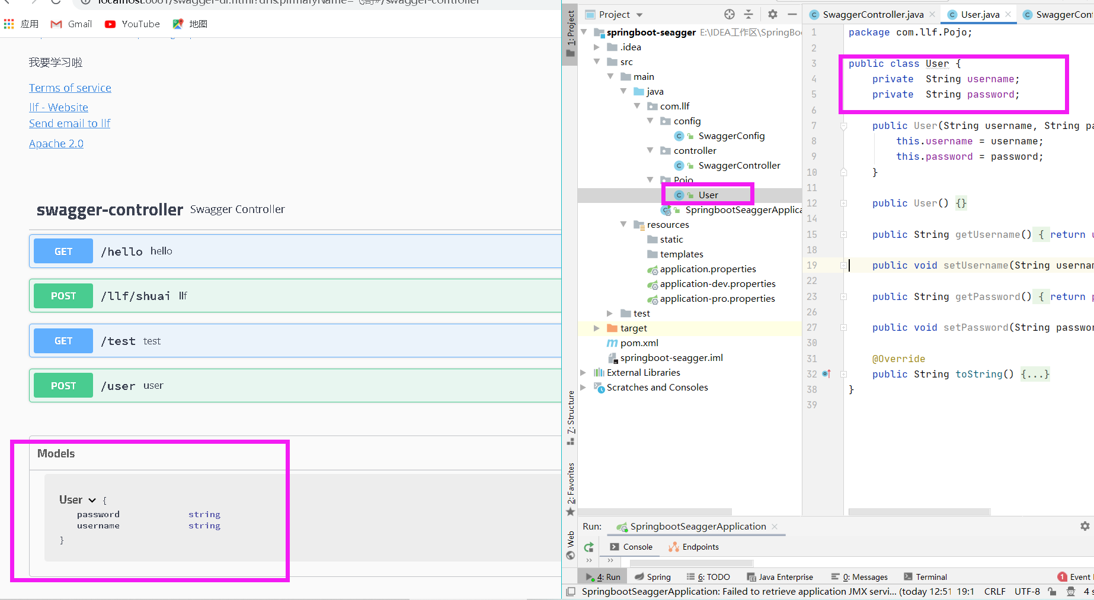Open the Apache 2.0 license link
The image size is (1094, 600).
56,144
